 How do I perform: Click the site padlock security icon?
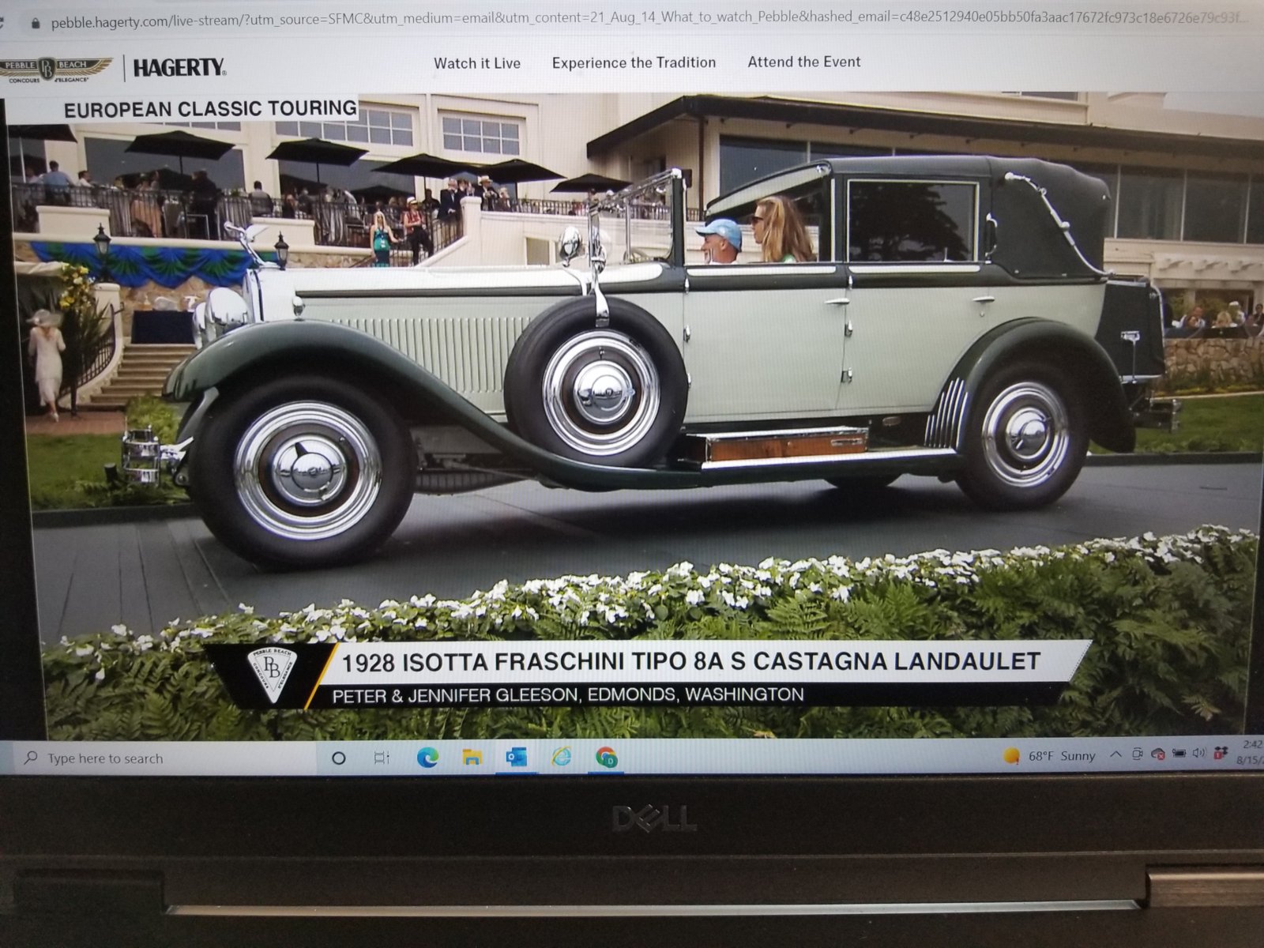tap(35, 23)
